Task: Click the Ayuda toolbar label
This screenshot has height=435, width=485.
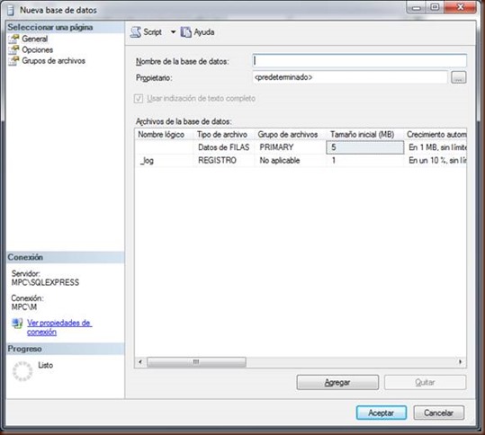Action: tap(204, 32)
